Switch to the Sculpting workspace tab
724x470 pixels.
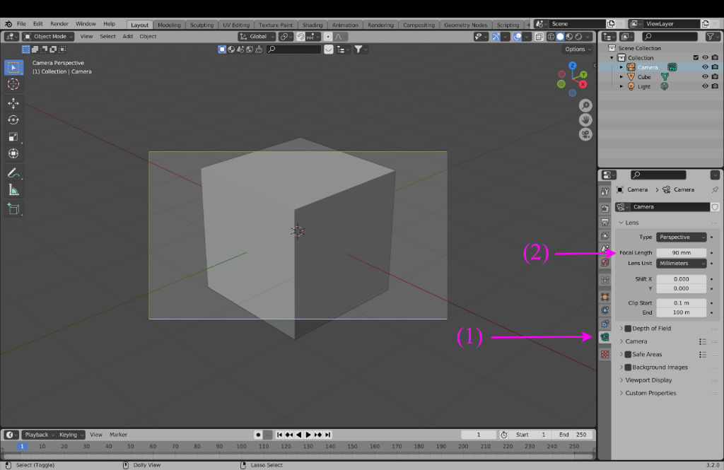(x=202, y=25)
